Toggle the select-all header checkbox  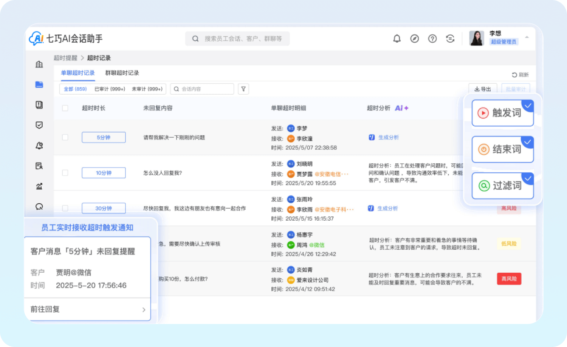coord(65,108)
